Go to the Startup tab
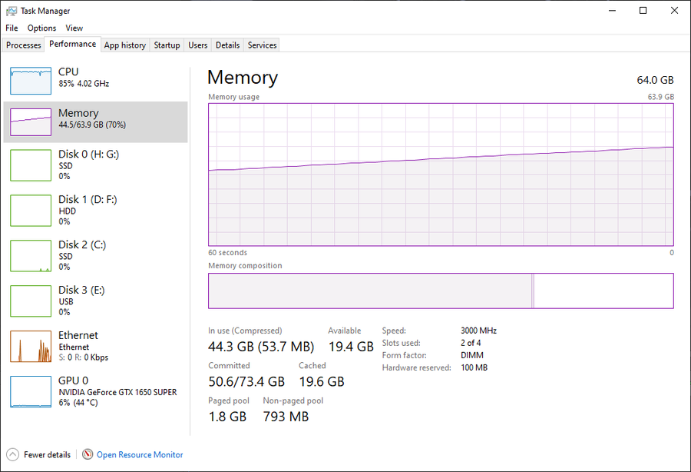 (167, 45)
